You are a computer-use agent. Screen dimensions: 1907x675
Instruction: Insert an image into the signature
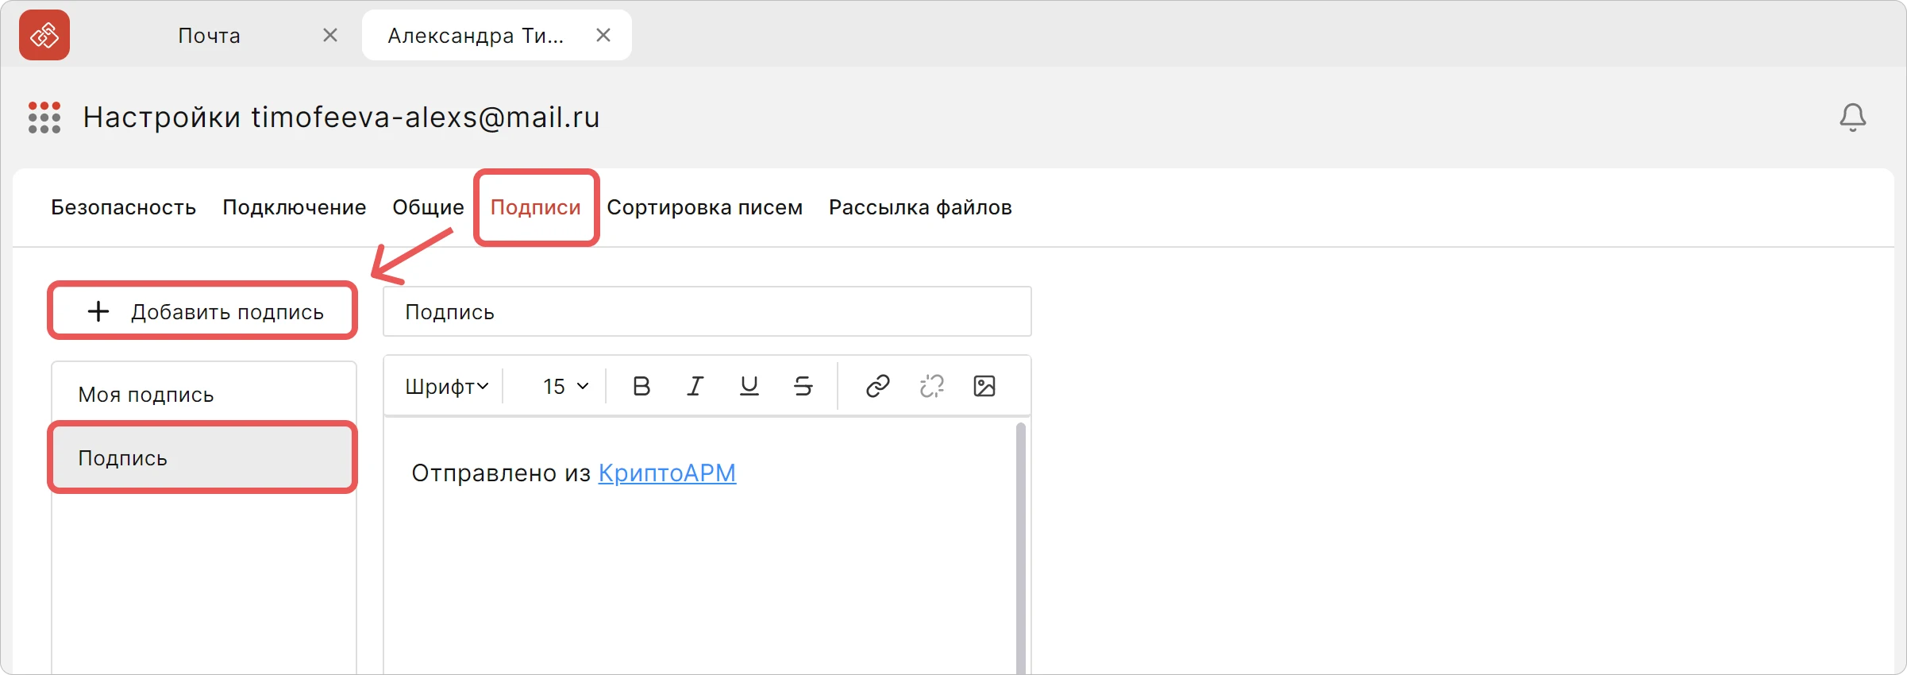(x=984, y=386)
